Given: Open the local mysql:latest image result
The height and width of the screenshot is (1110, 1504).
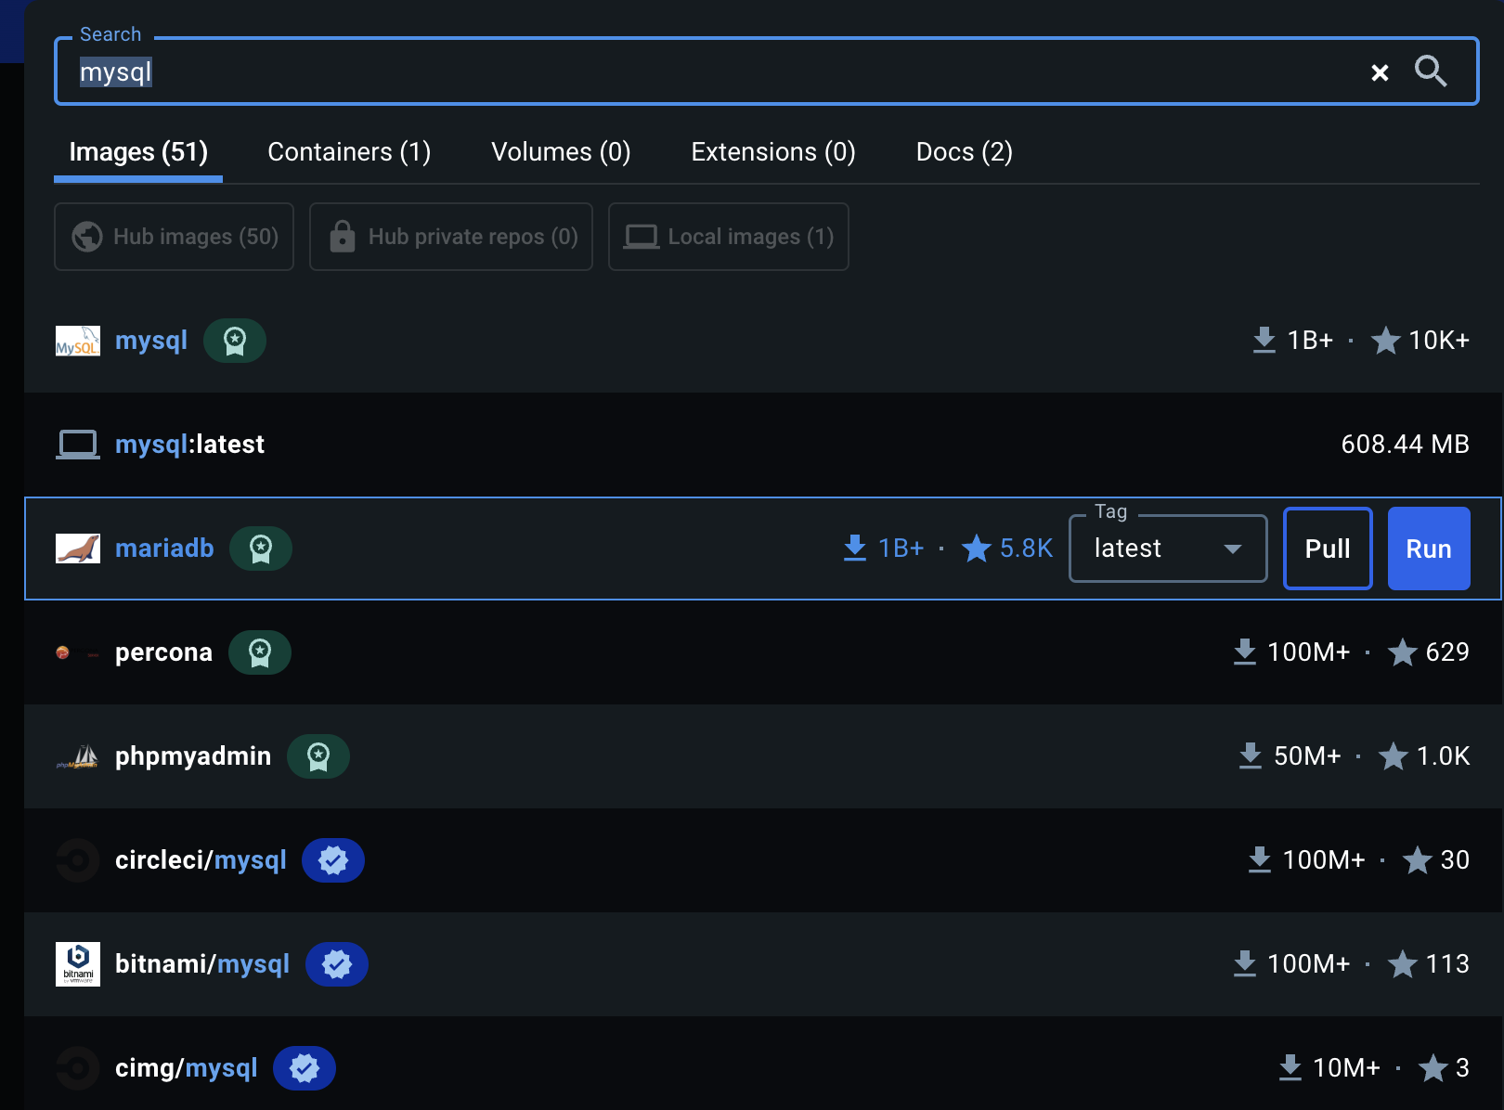Looking at the screenshot, I should point(190,445).
